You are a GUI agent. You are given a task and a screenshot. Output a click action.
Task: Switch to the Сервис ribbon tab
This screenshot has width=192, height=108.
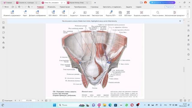point(139,7)
